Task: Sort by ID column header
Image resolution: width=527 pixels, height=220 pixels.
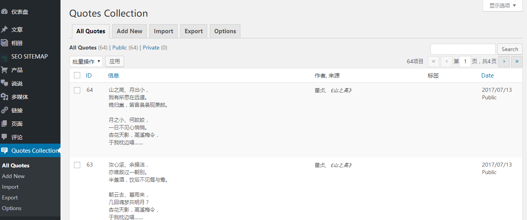Action: [x=89, y=75]
